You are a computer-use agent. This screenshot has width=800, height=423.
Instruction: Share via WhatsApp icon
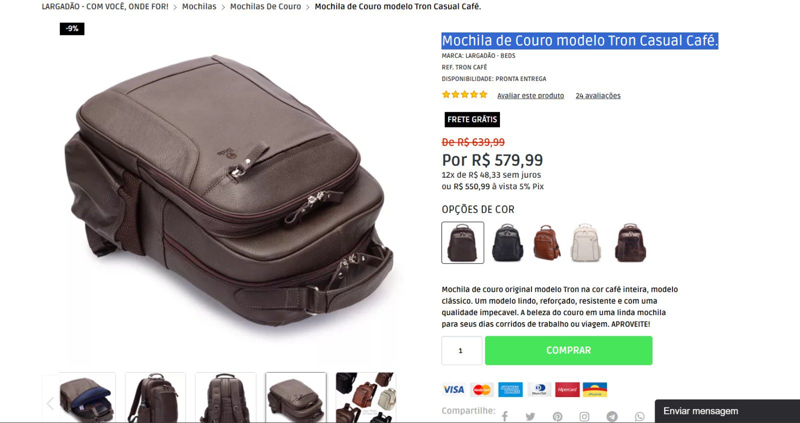coord(639,417)
